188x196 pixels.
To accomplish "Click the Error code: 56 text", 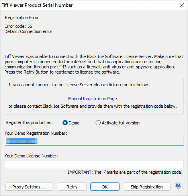I will (18, 26).
